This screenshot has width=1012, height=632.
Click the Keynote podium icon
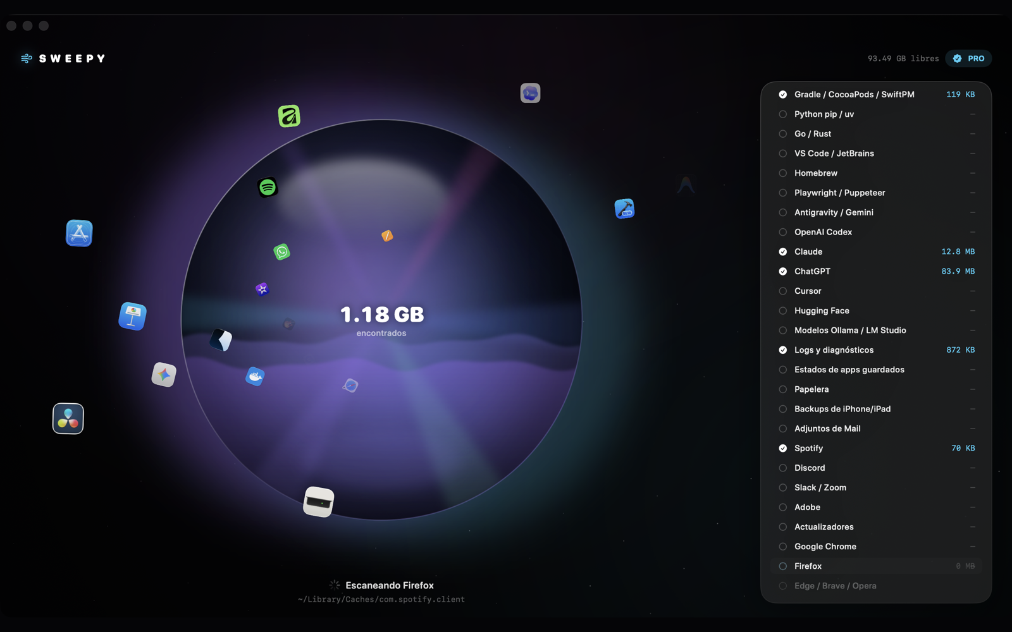click(132, 316)
